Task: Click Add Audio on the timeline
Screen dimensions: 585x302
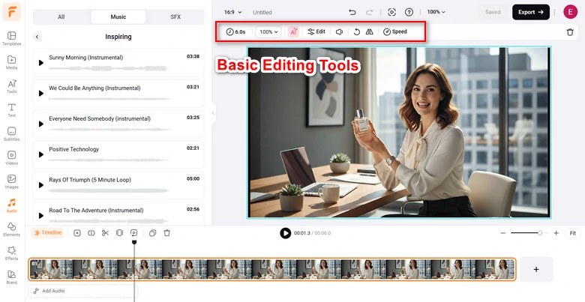Action: (82, 291)
